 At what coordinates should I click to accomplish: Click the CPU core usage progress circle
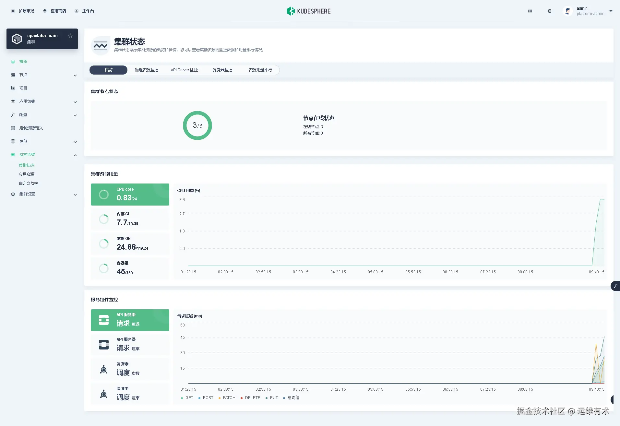(103, 194)
